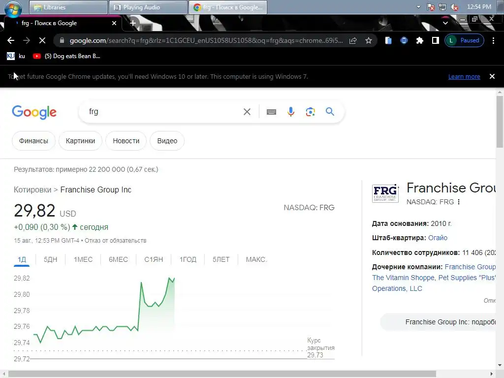Filter results by Видео
Screen dimensions: 504x378
point(167,141)
